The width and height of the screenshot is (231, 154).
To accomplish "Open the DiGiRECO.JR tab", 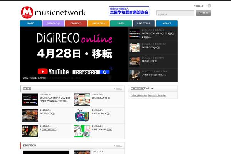I will (54, 23).
